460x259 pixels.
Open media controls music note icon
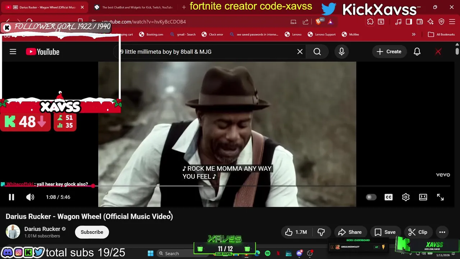pos(398,22)
